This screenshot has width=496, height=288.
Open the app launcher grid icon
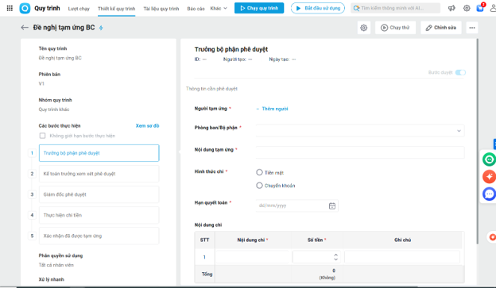click(x=10, y=8)
